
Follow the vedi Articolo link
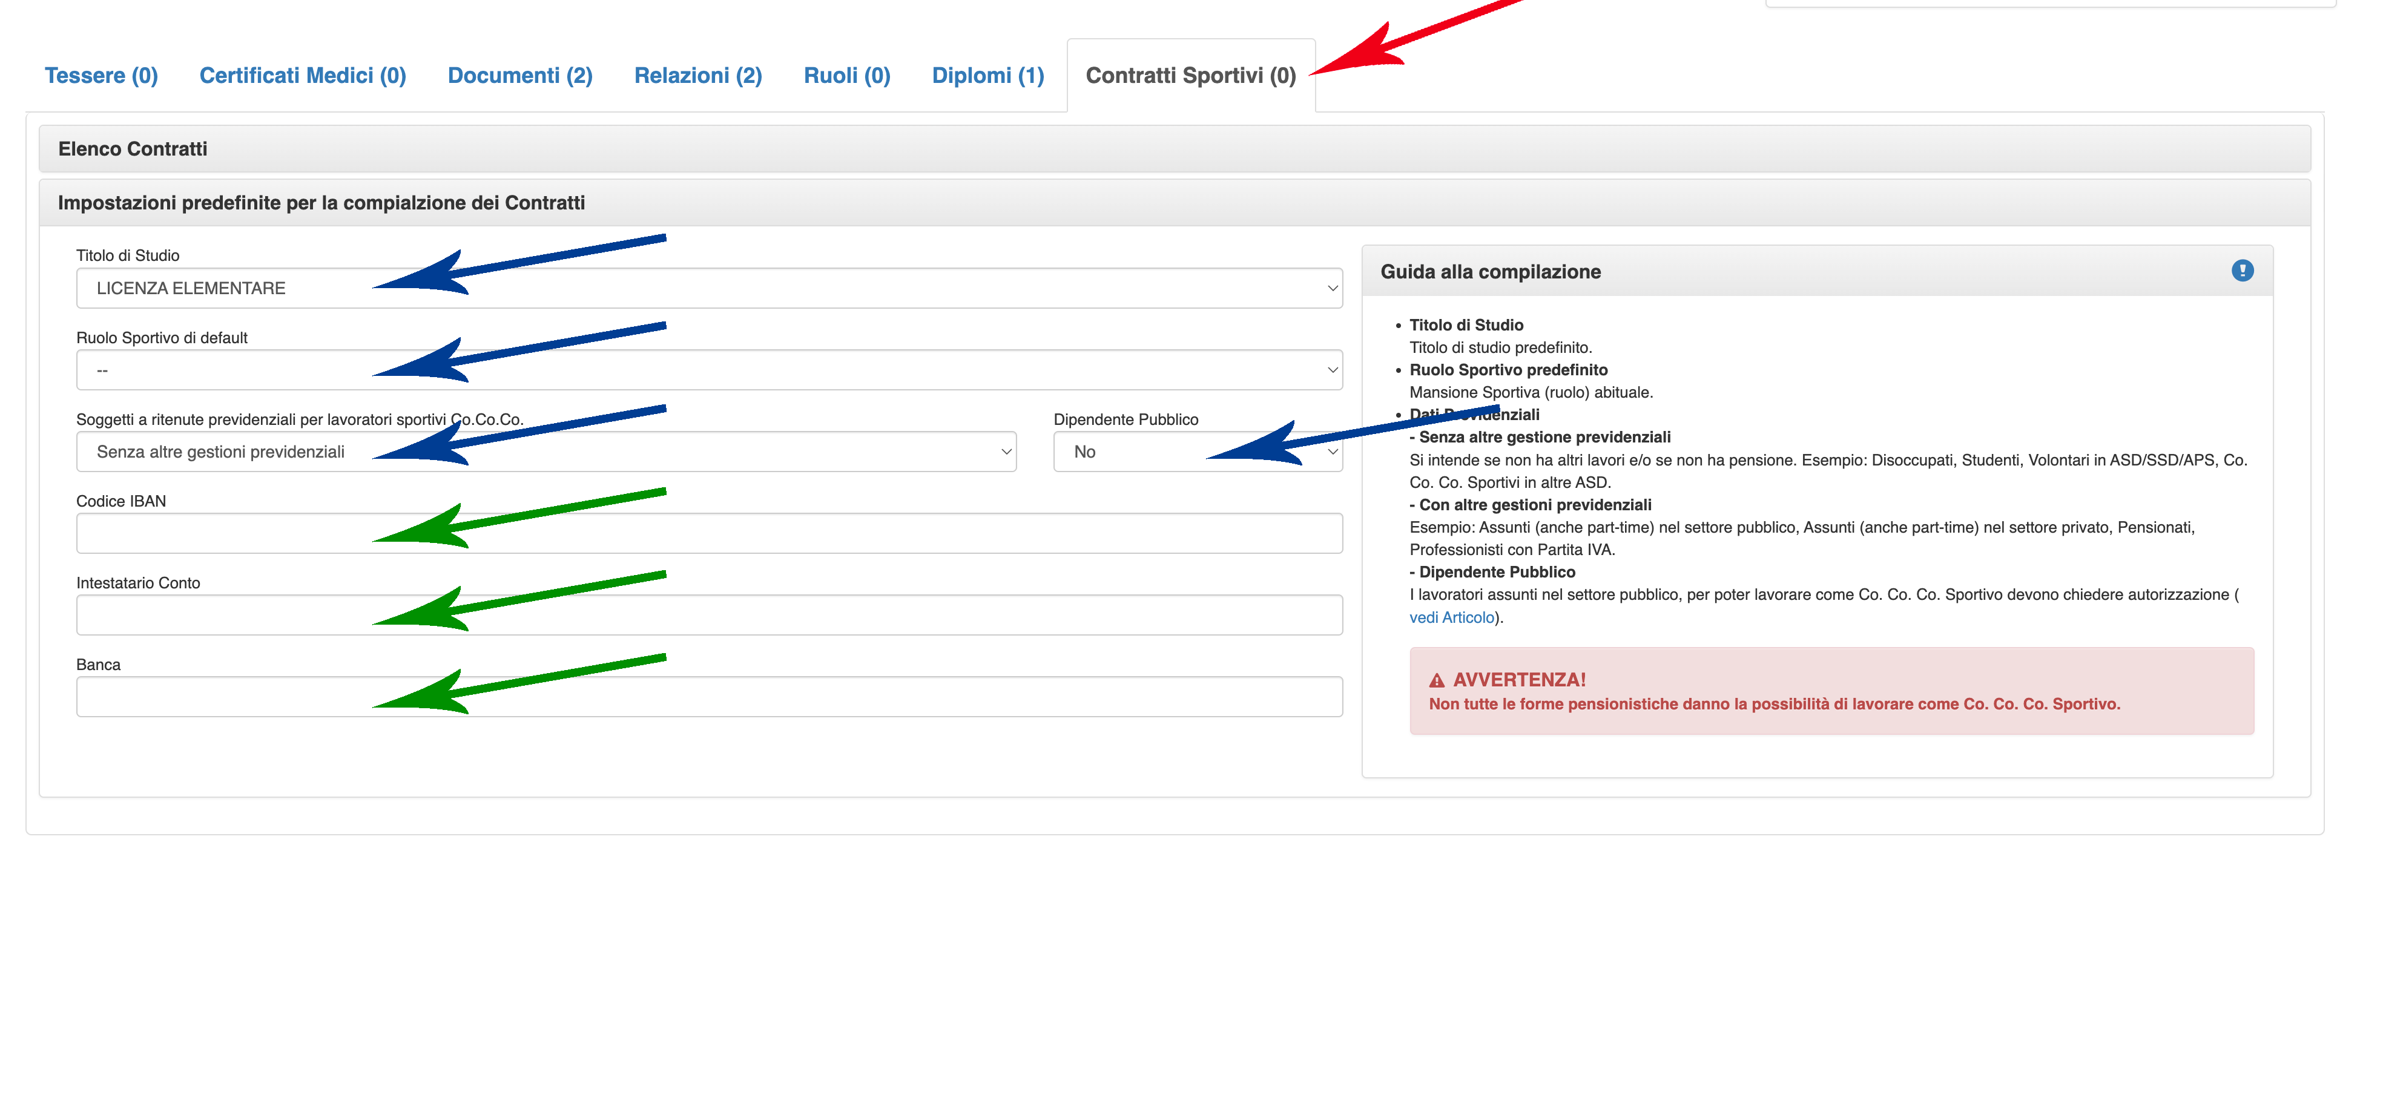point(1451,617)
